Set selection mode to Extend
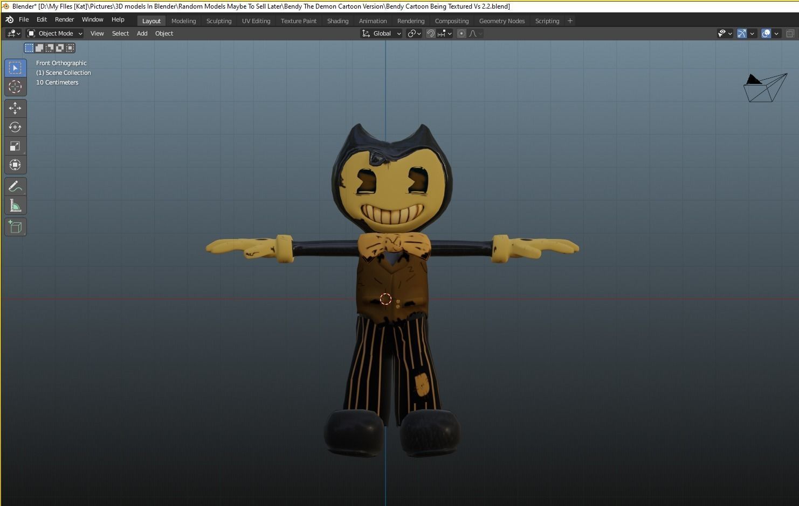The image size is (799, 506). pos(39,48)
